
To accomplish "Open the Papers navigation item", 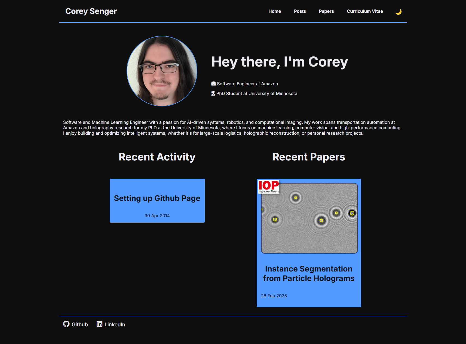I will 326,11.
